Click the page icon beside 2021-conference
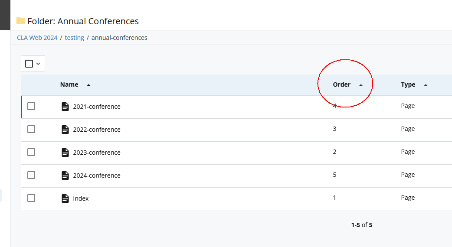The image size is (452, 247). pos(65,107)
